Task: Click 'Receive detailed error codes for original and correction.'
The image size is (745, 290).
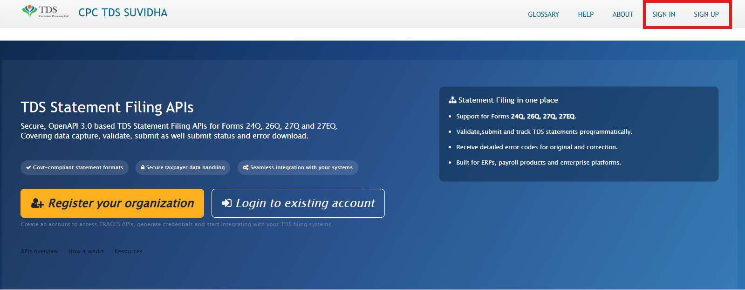Action: click(x=537, y=147)
